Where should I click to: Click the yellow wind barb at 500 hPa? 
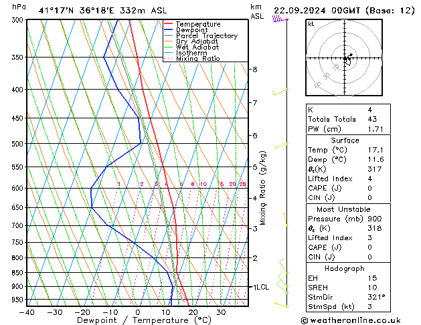tap(281, 146)
